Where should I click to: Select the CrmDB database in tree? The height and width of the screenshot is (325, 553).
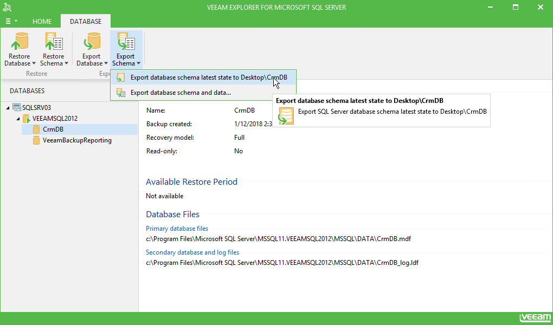(80, 129)
